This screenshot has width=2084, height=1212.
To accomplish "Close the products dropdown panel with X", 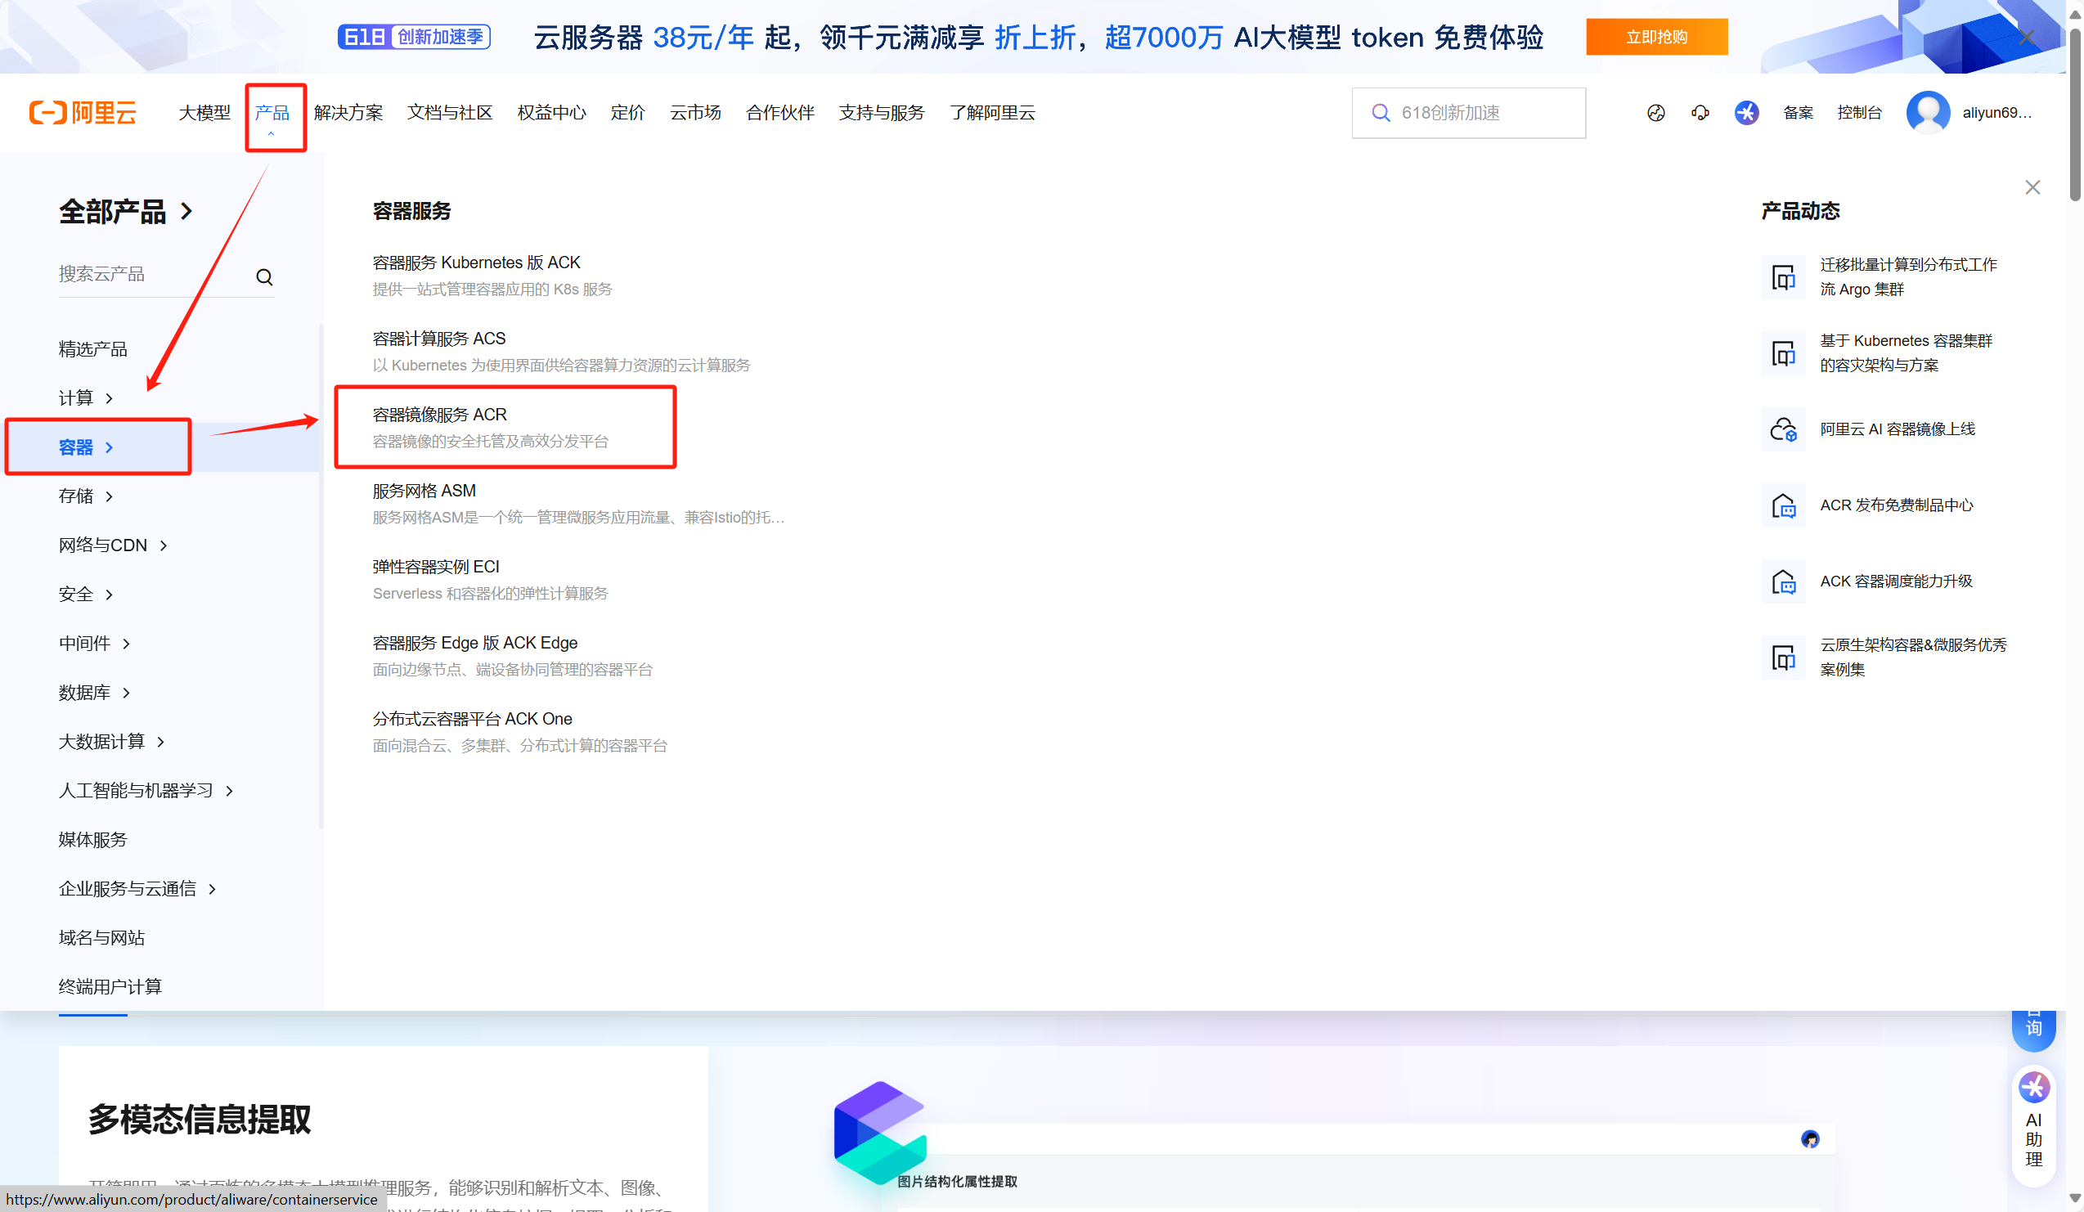I will coord(2032,187).
